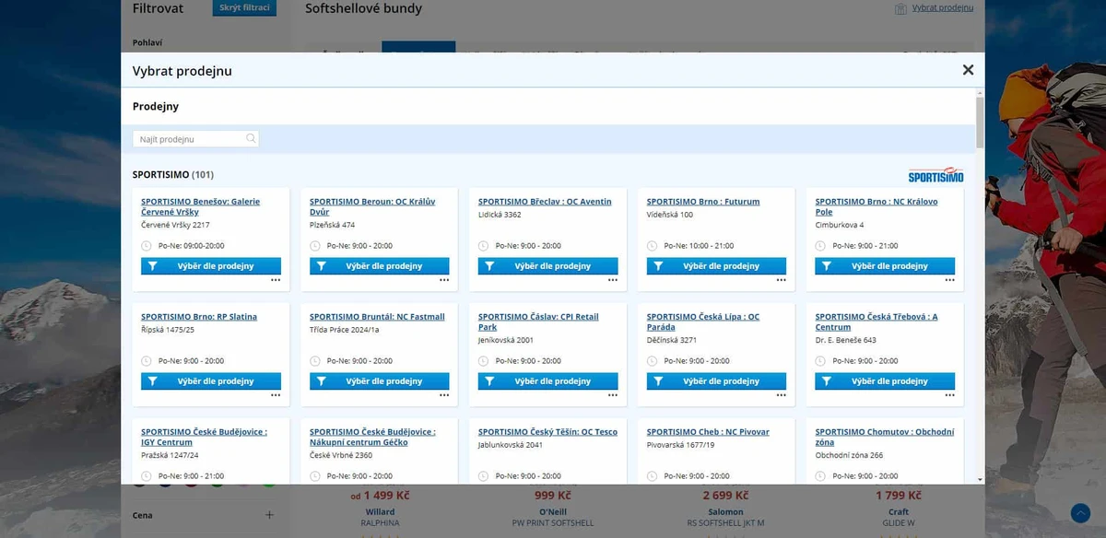Open the more options dots for Brno RP Slatina
Screen dimensions: 1106x538
point(276,395)
